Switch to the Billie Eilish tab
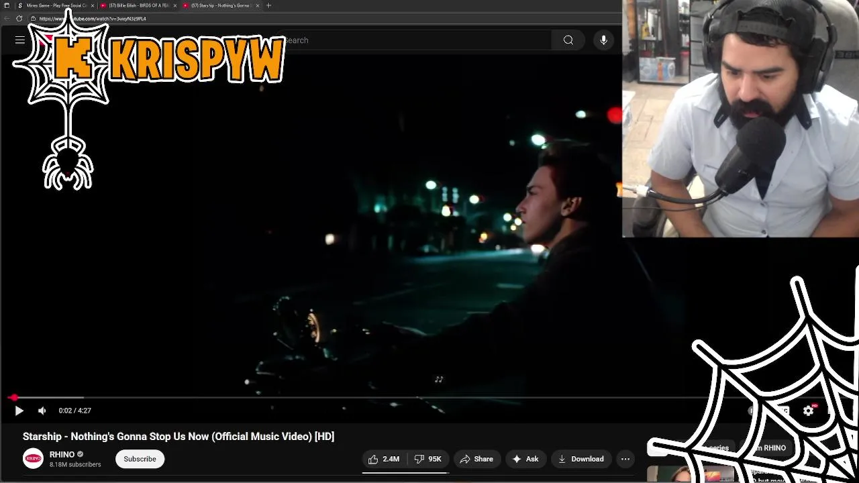The image size is (859, 483). [x=139, y=5]
